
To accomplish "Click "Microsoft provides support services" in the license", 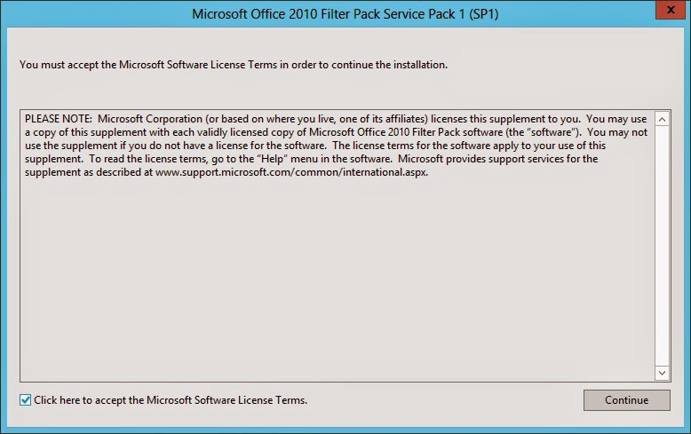I will coord(478,159).
